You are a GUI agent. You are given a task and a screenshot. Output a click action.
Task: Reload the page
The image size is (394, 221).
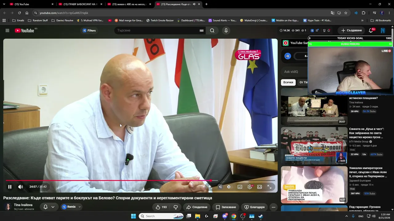click(x=19, y=13)
